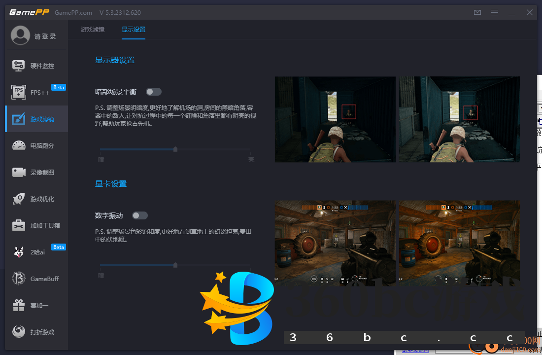Switch to the 显示设置 tab

[133, 29]
